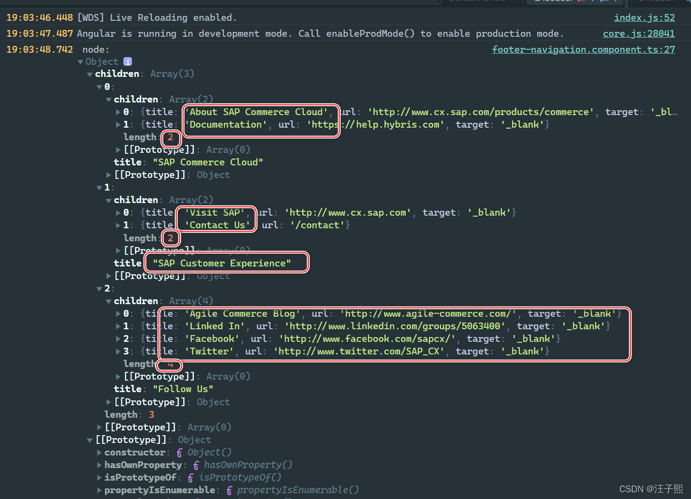The width and height of the screenshot is (691, 499).
Task: Click the '/contact' url value
Action: coord(318,225)
